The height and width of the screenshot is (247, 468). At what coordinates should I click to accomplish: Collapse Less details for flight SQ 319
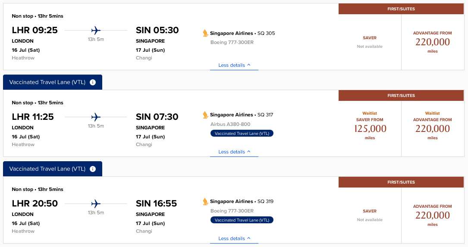pyautogui.click(x=234, y=238)
